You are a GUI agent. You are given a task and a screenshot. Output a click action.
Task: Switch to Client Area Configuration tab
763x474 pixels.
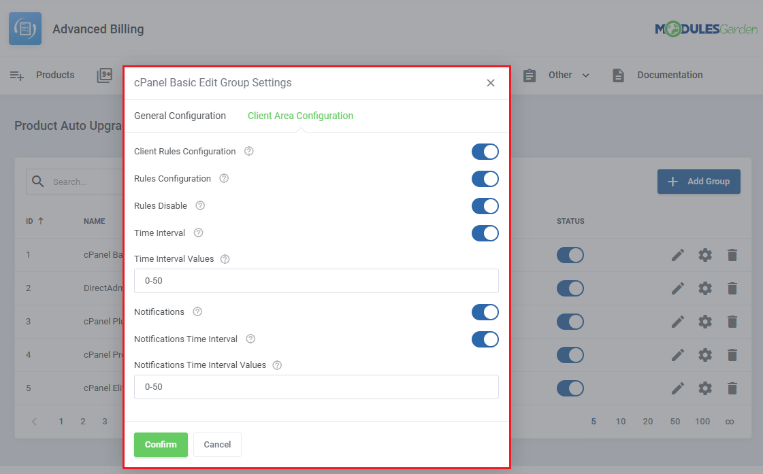(300, 116)
